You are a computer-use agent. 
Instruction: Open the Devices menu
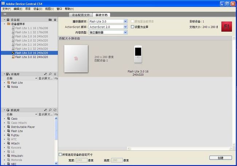pyautogui.click(x=38, y=9)
